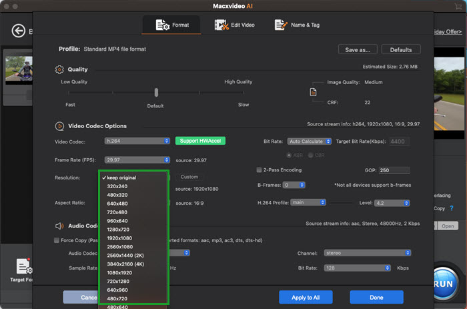Click the Done button

point(376,298)
